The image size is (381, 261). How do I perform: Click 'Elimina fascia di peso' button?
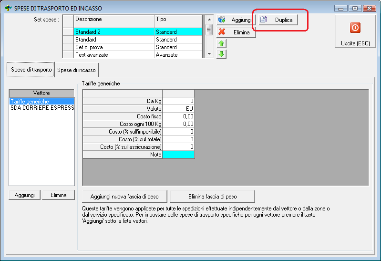click(212, 197)
